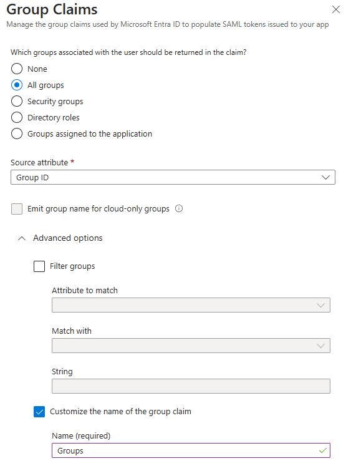Close the Group Claims panel

335,9
